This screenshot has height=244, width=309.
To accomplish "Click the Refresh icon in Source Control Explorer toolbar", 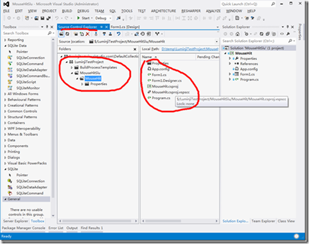I will (68, 34).
